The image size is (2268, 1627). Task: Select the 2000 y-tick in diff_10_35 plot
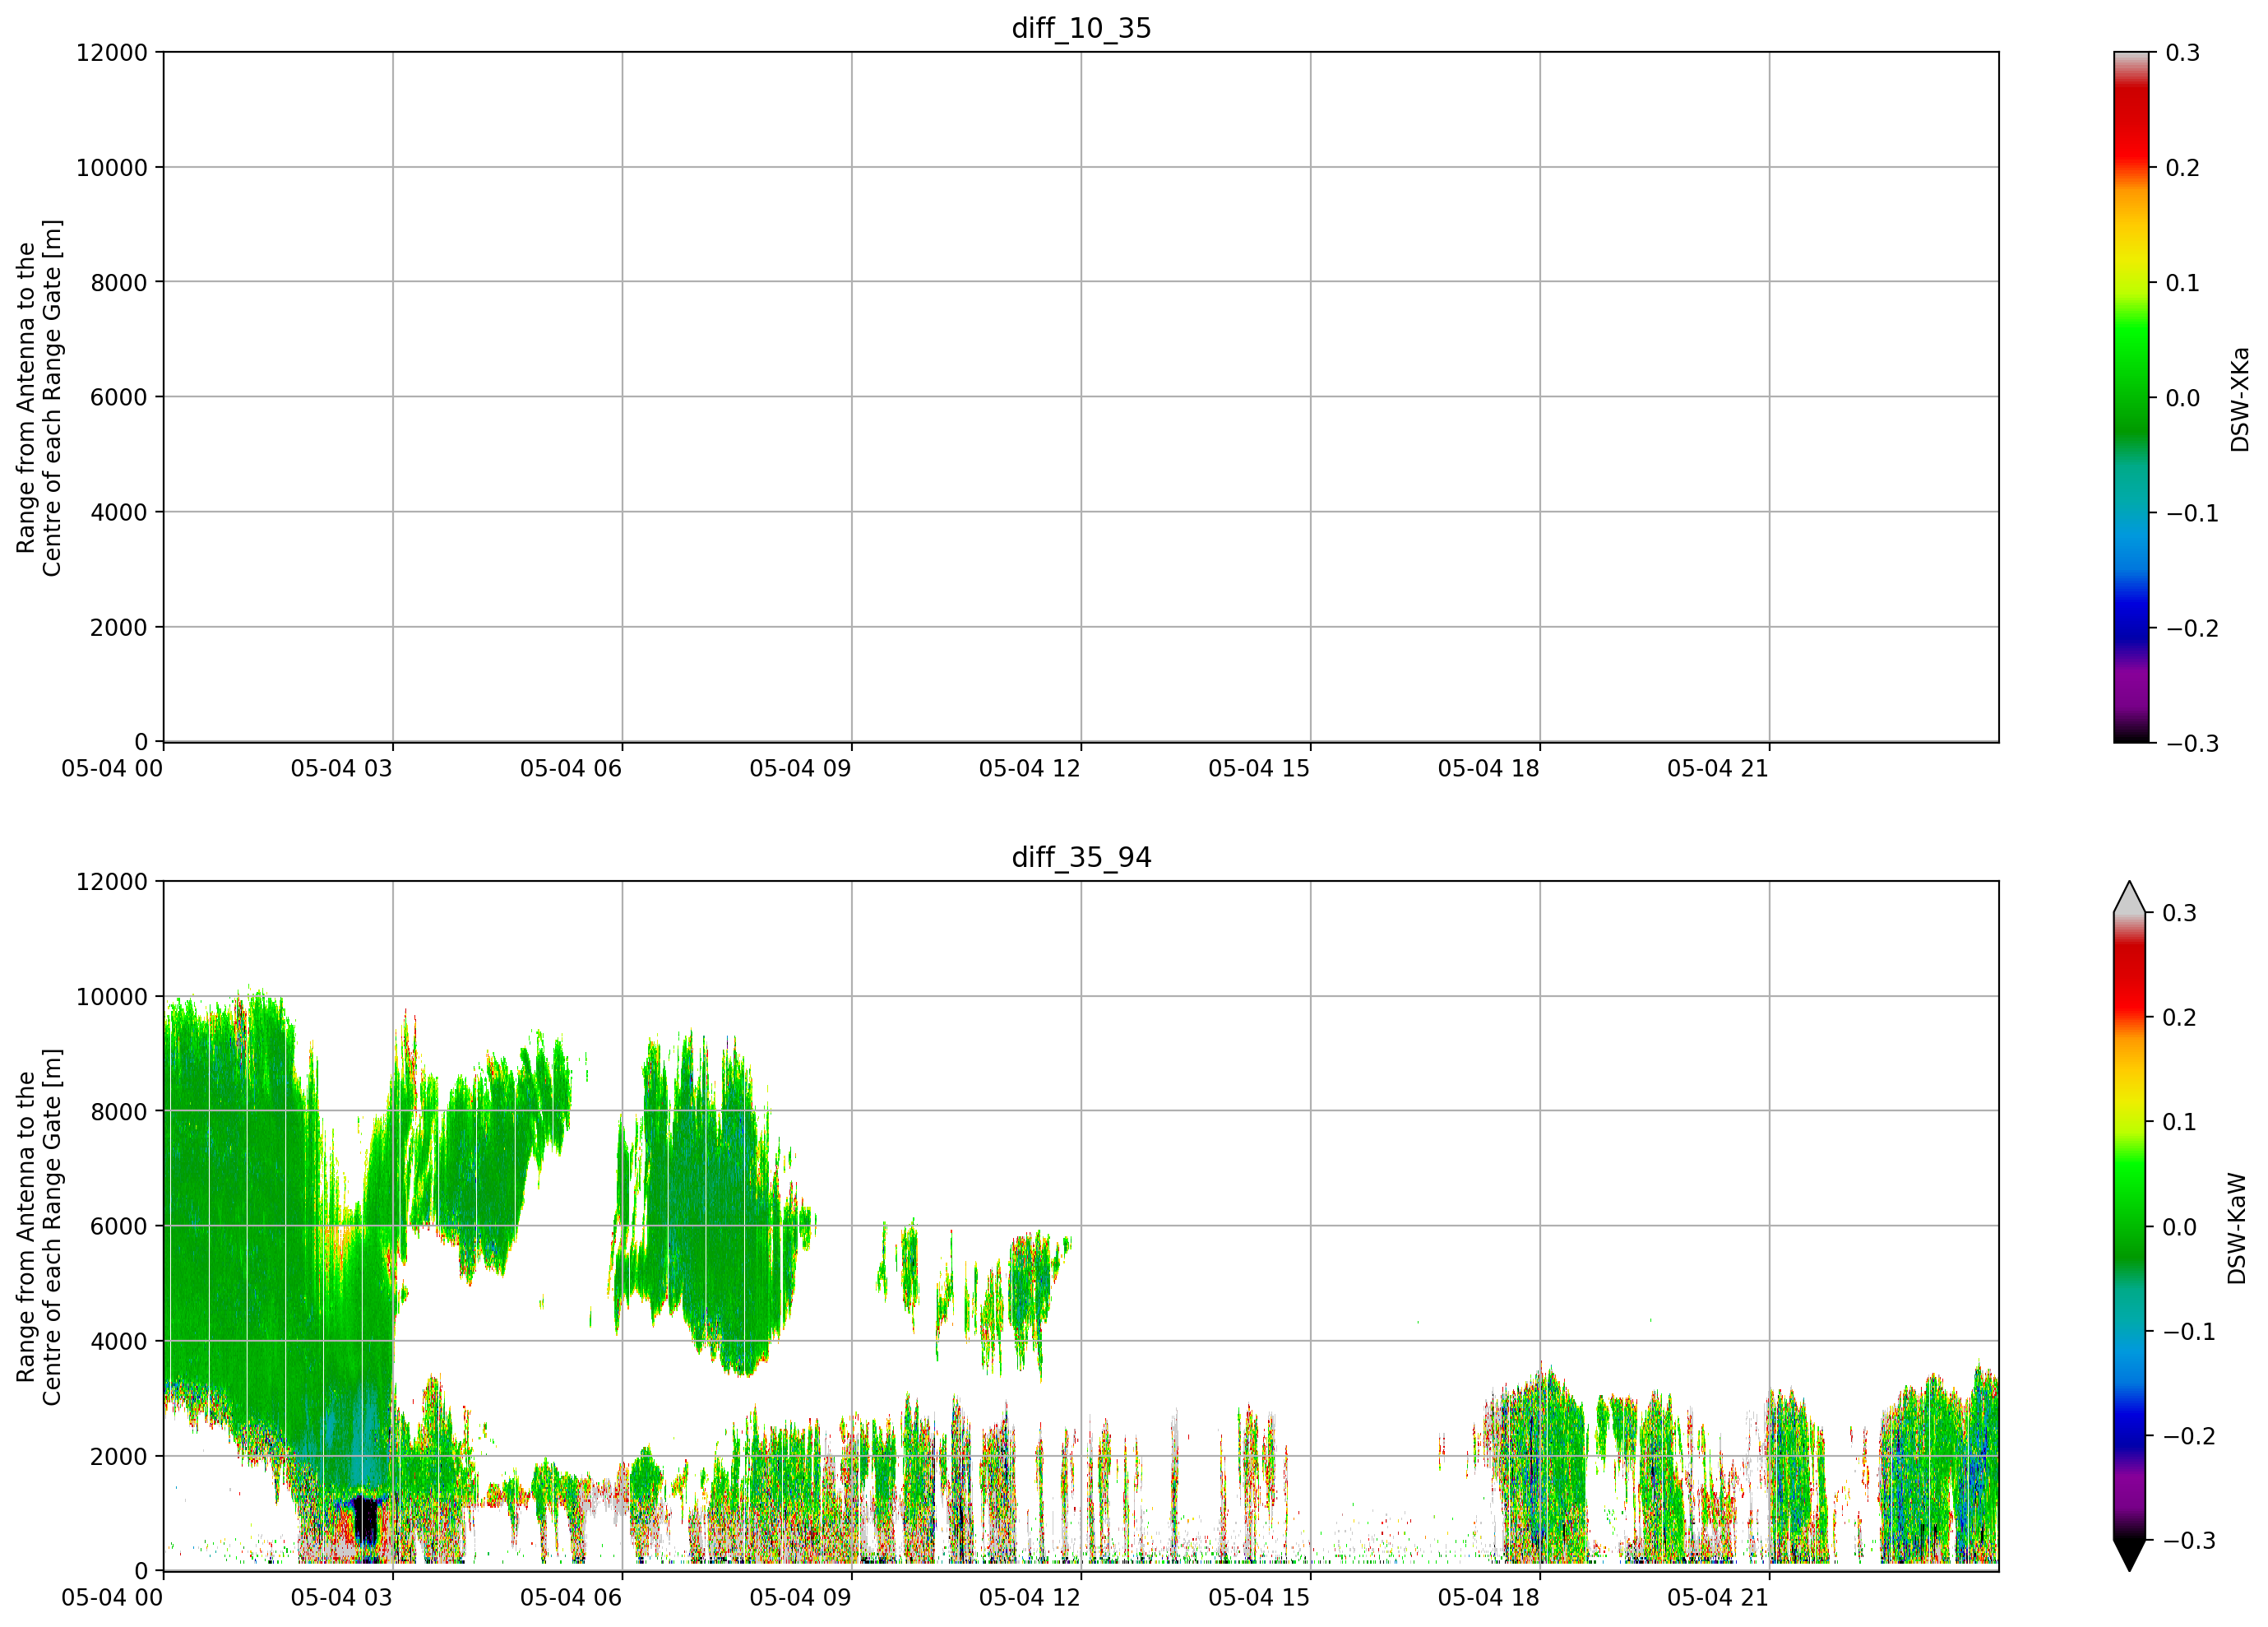point(119,628)
